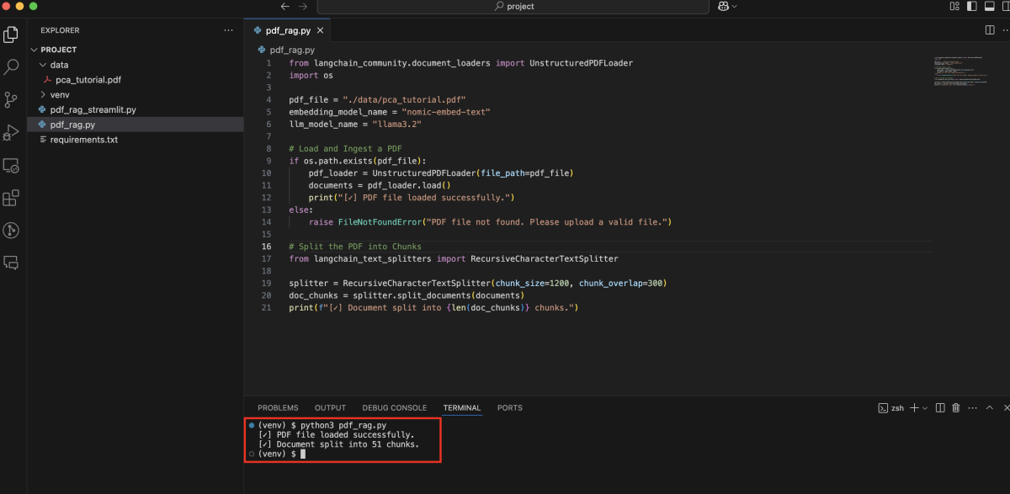The image size is (1010, 494).
Task: Open pdf_rag_streamlit.py in Explorer
Action: (x=93, y=109)
